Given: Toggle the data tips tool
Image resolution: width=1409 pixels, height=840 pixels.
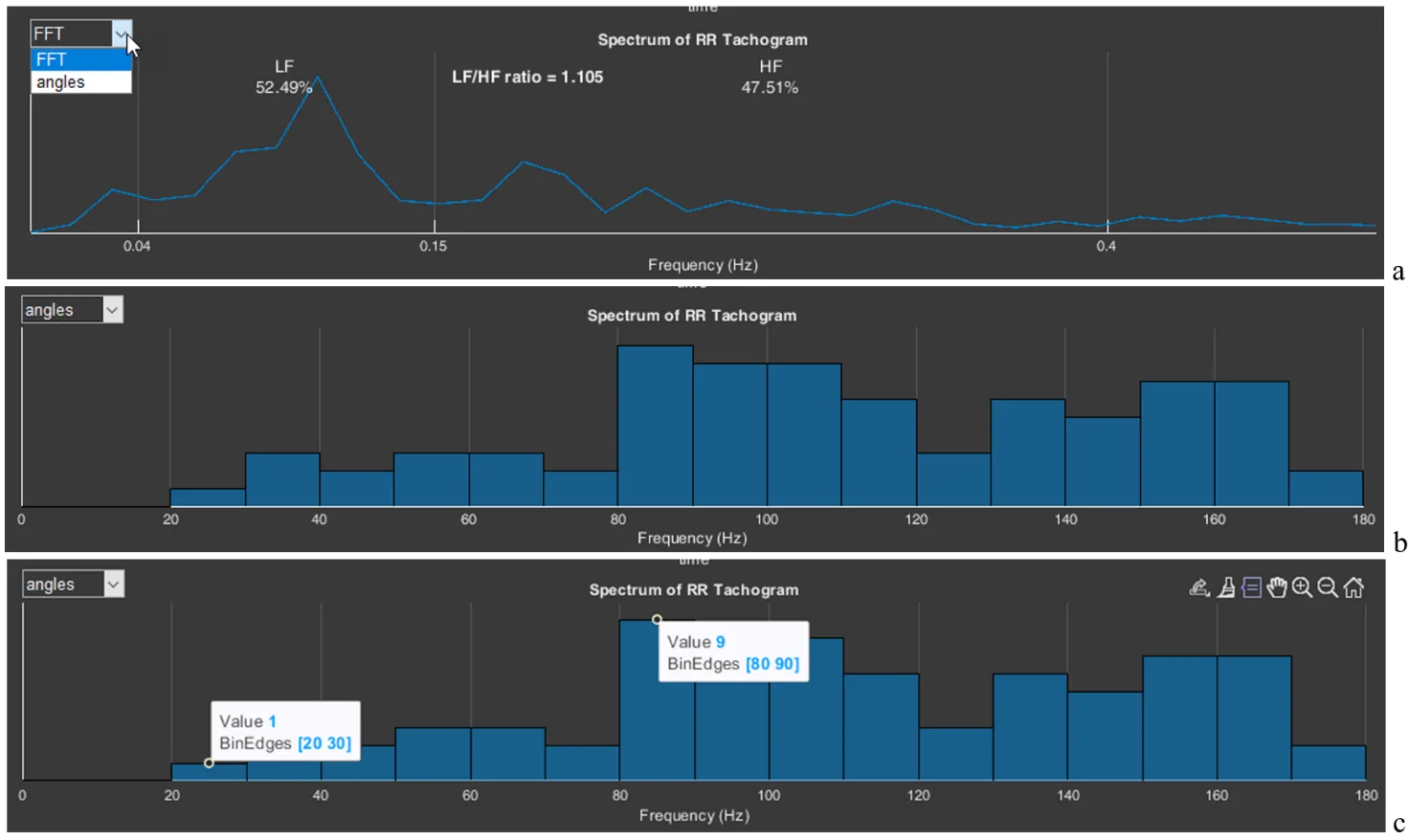Looking at the screenshot, I should pyautogui.click(x=1251, y=587).
